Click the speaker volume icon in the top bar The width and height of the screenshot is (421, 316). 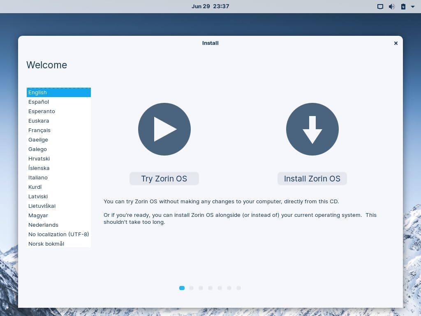tap(391, 6)
